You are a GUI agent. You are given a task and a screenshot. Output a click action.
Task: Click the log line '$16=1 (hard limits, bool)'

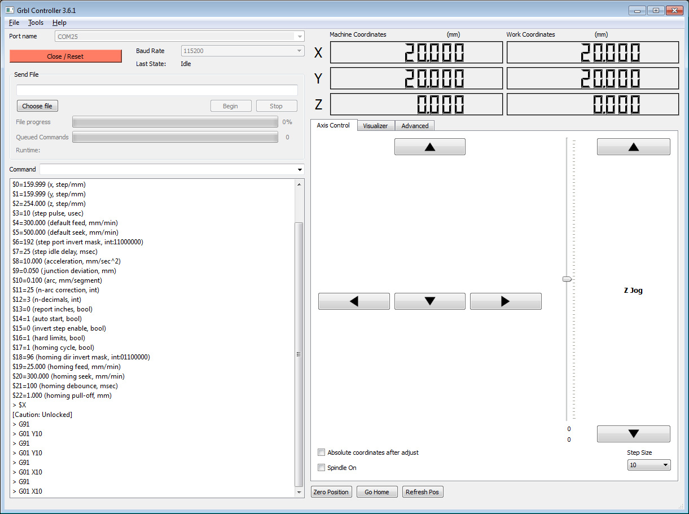coord(49,338)
